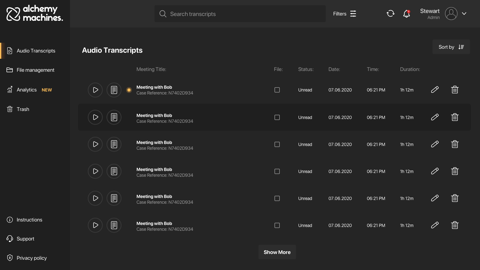Open the Trash section

pos(23,109)
